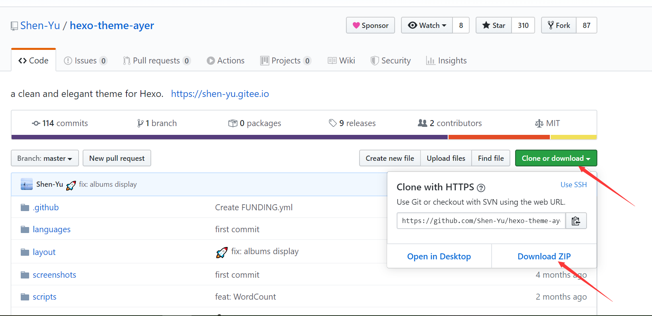This screenshot has height=316, width=652.
Task: Open the Shen-Yu owner profile link
Action: coord(40,26)
